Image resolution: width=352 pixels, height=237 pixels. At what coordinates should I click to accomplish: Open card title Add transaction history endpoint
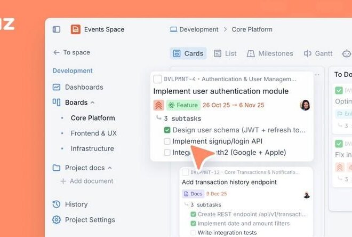[x=229, y=182]
